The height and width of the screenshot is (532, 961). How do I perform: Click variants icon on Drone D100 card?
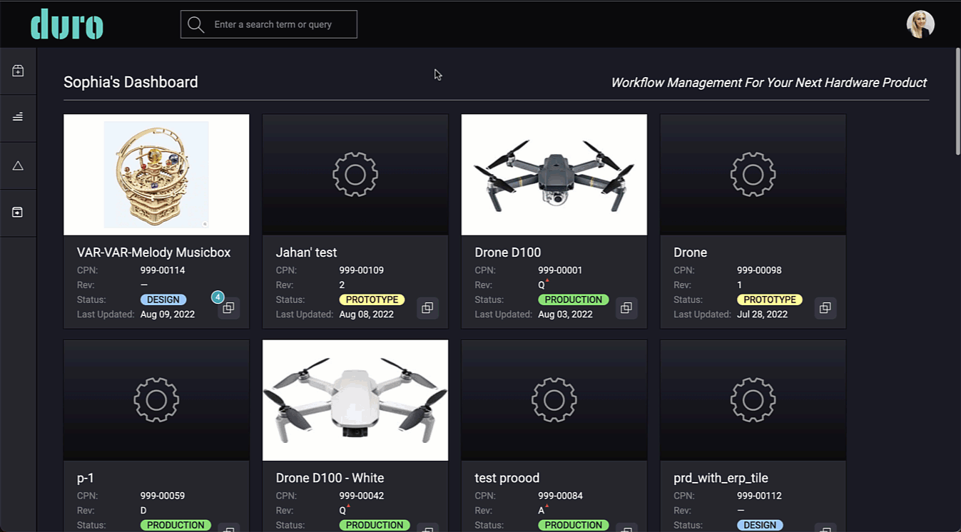tap(626, 308)
